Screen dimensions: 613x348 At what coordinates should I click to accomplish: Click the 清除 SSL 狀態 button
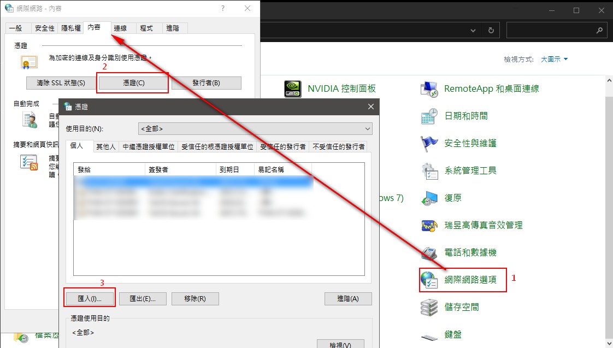click(61, 83)
